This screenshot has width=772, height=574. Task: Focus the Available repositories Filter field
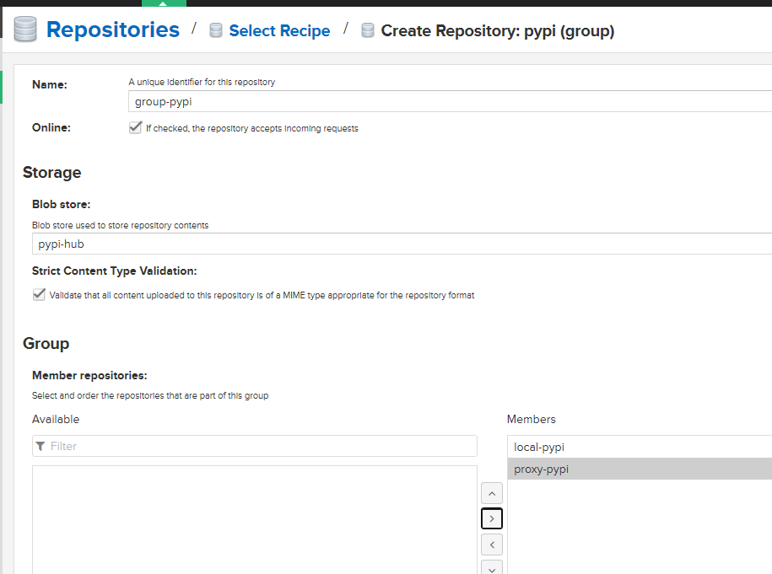(x=262, y=446)
